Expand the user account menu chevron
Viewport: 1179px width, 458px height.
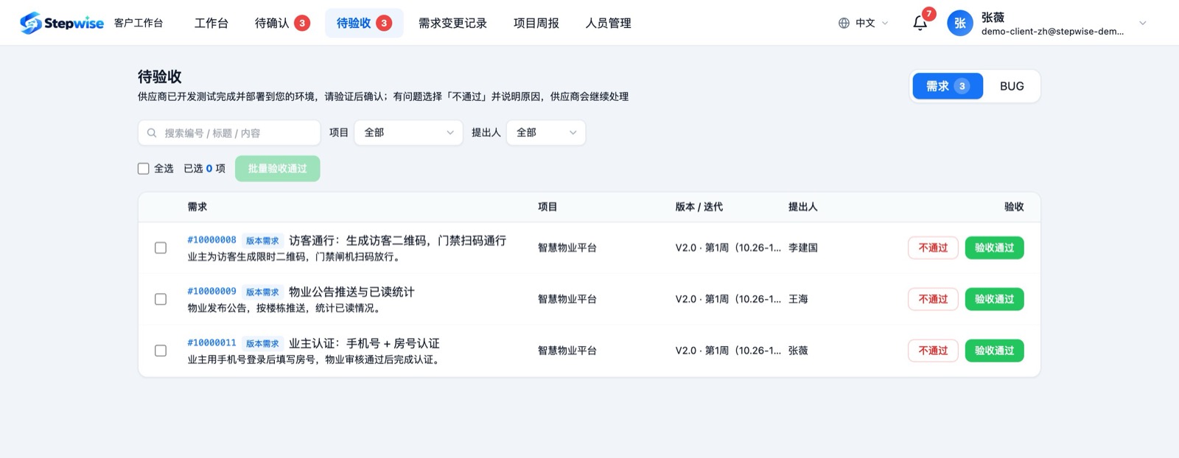pos(1143,23)
